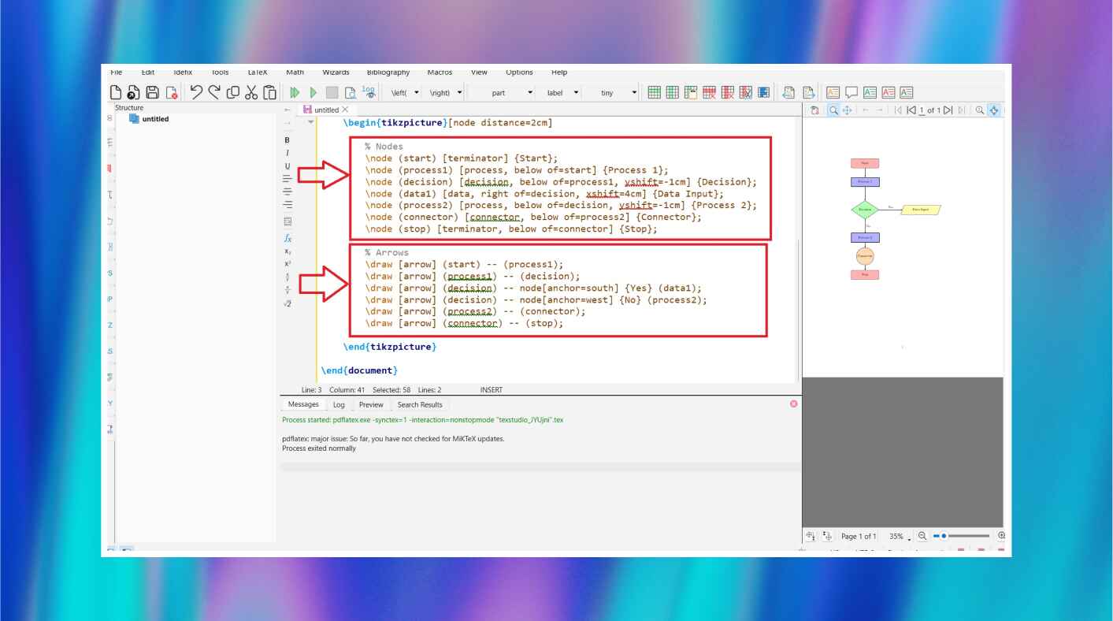
Task: Open a file using Open icon
Action: [x=134, y=92]
